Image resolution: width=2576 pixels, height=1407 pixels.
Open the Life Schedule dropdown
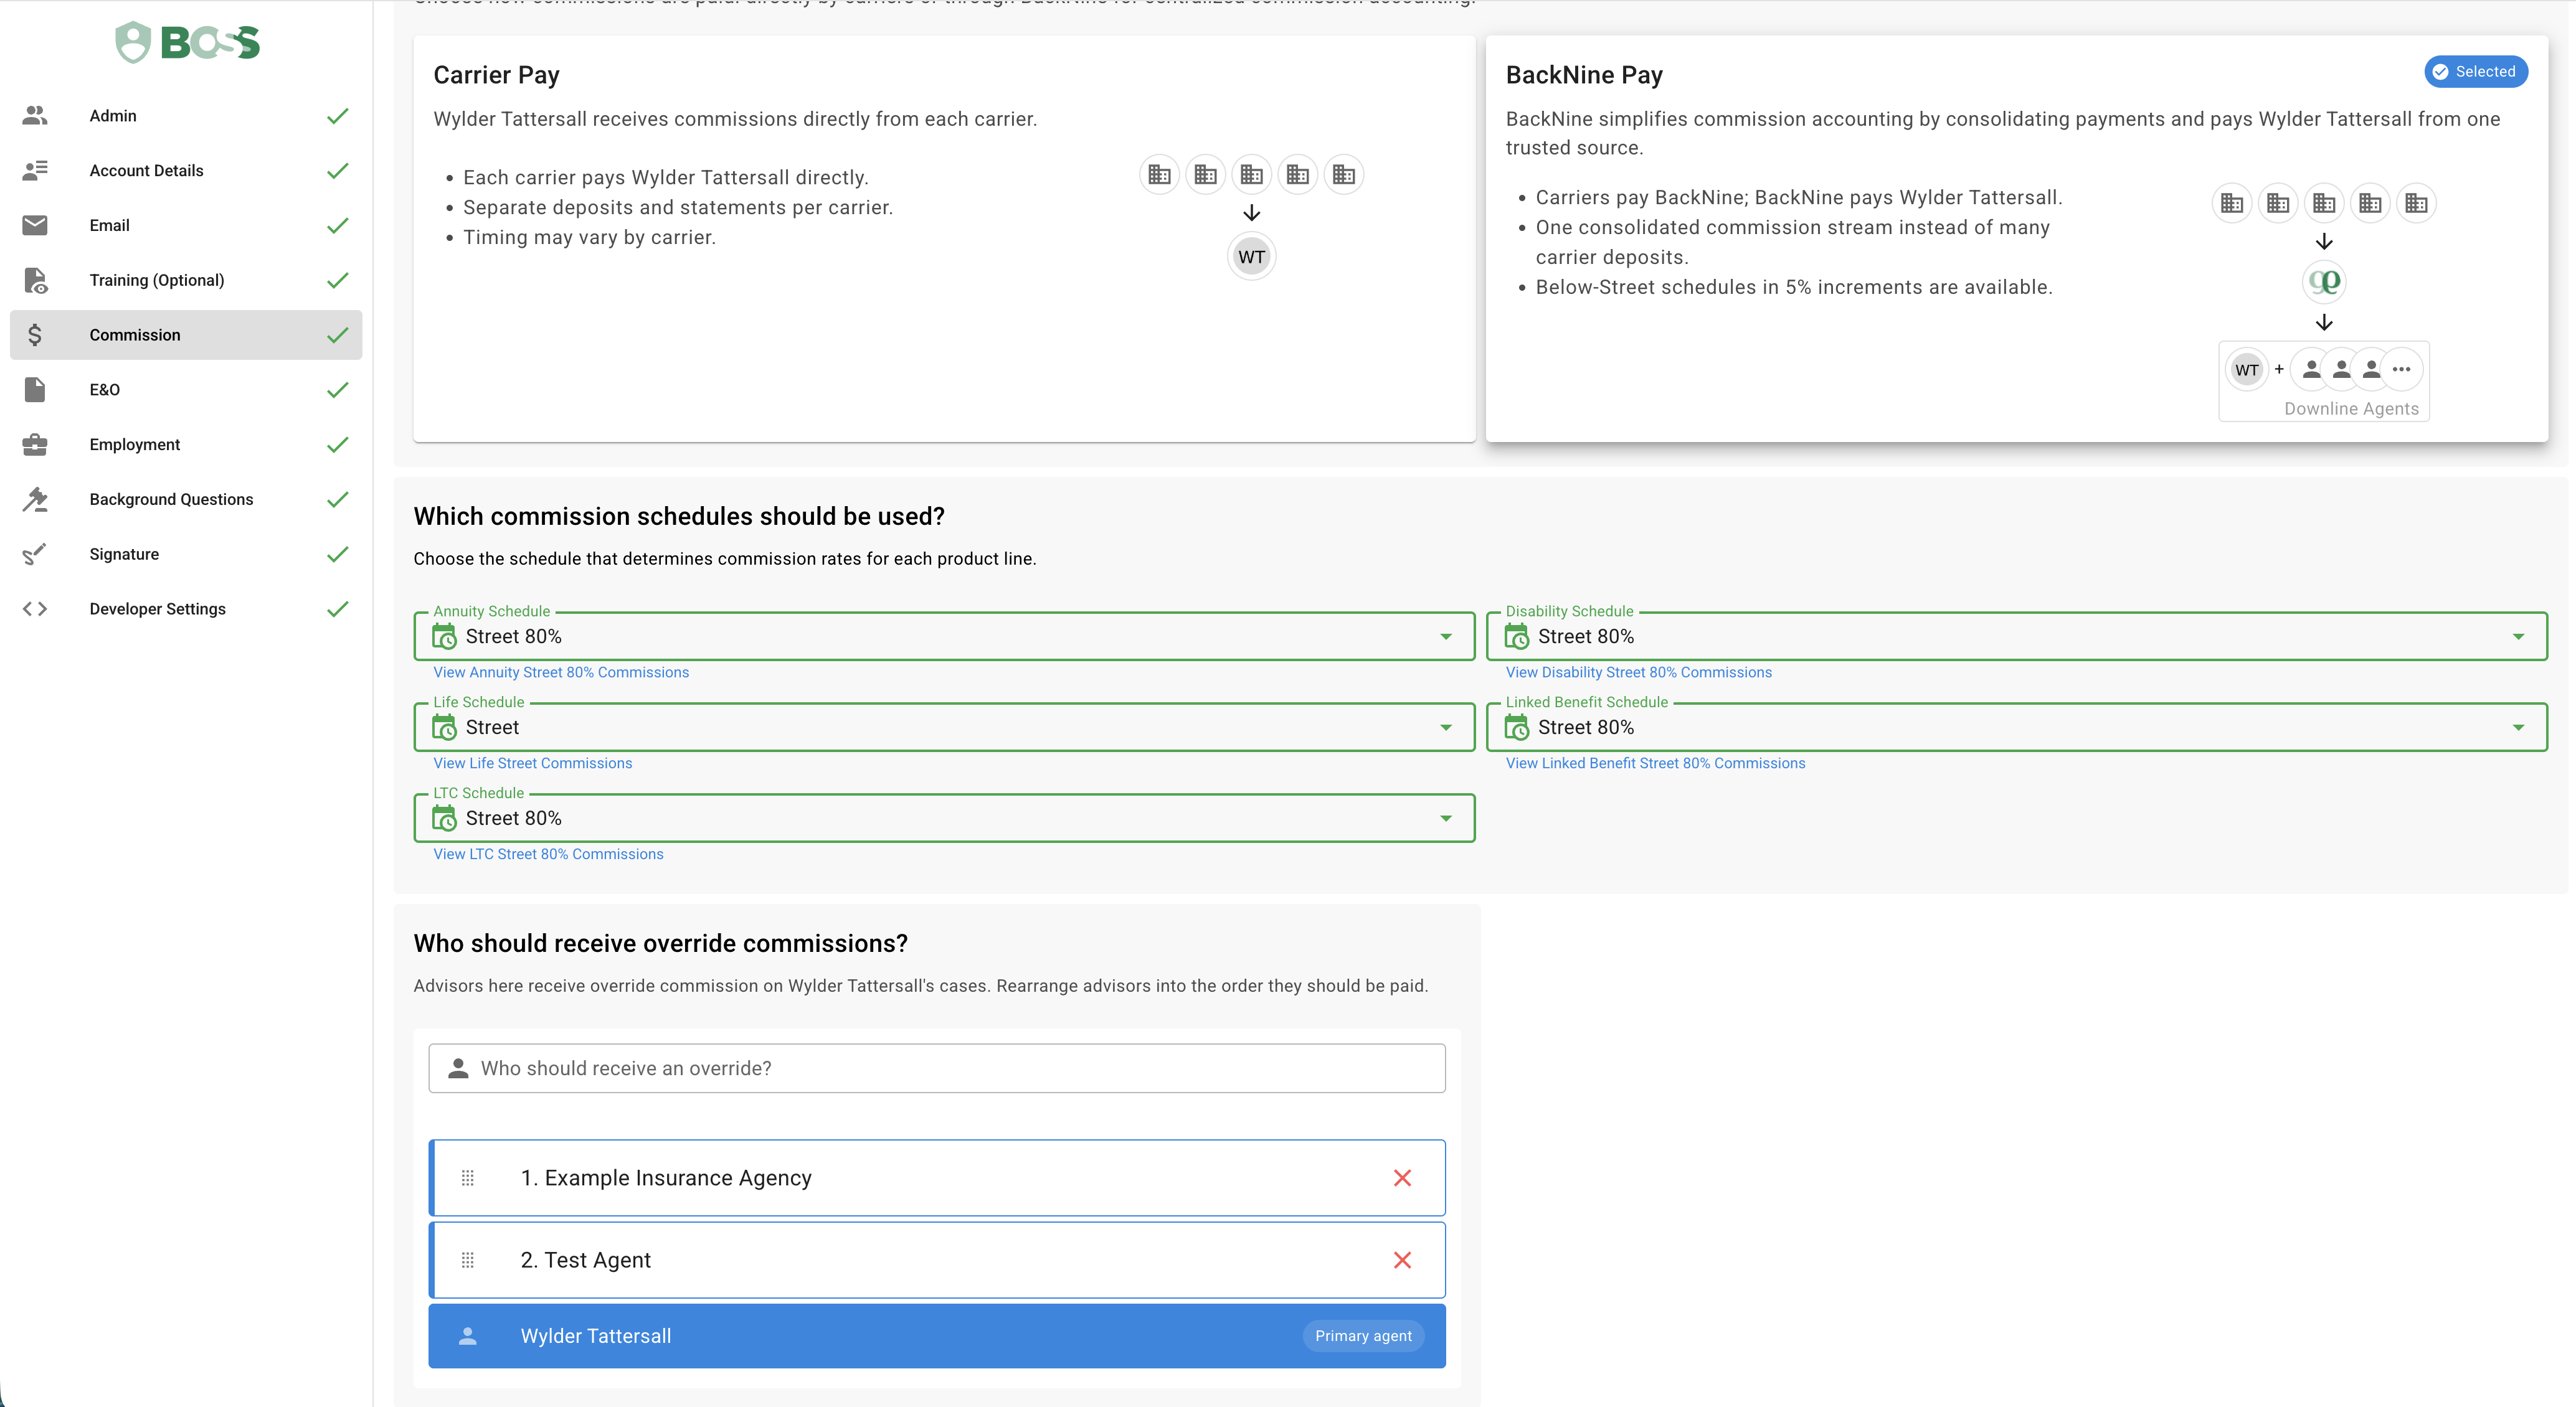(944, 728)
